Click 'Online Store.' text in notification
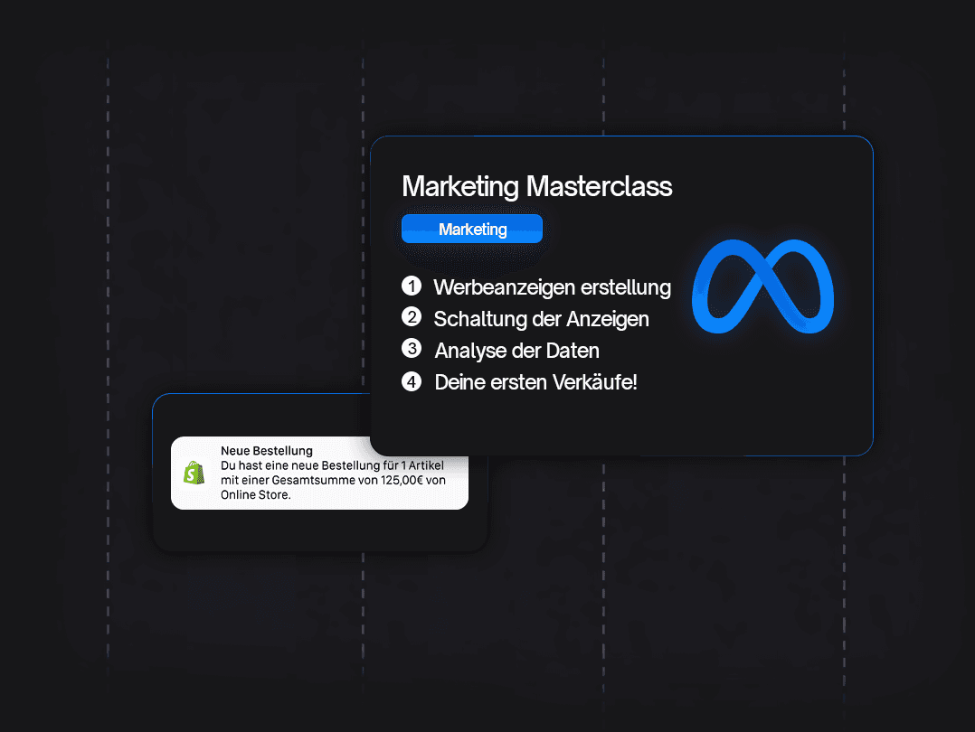 (256, 494)
